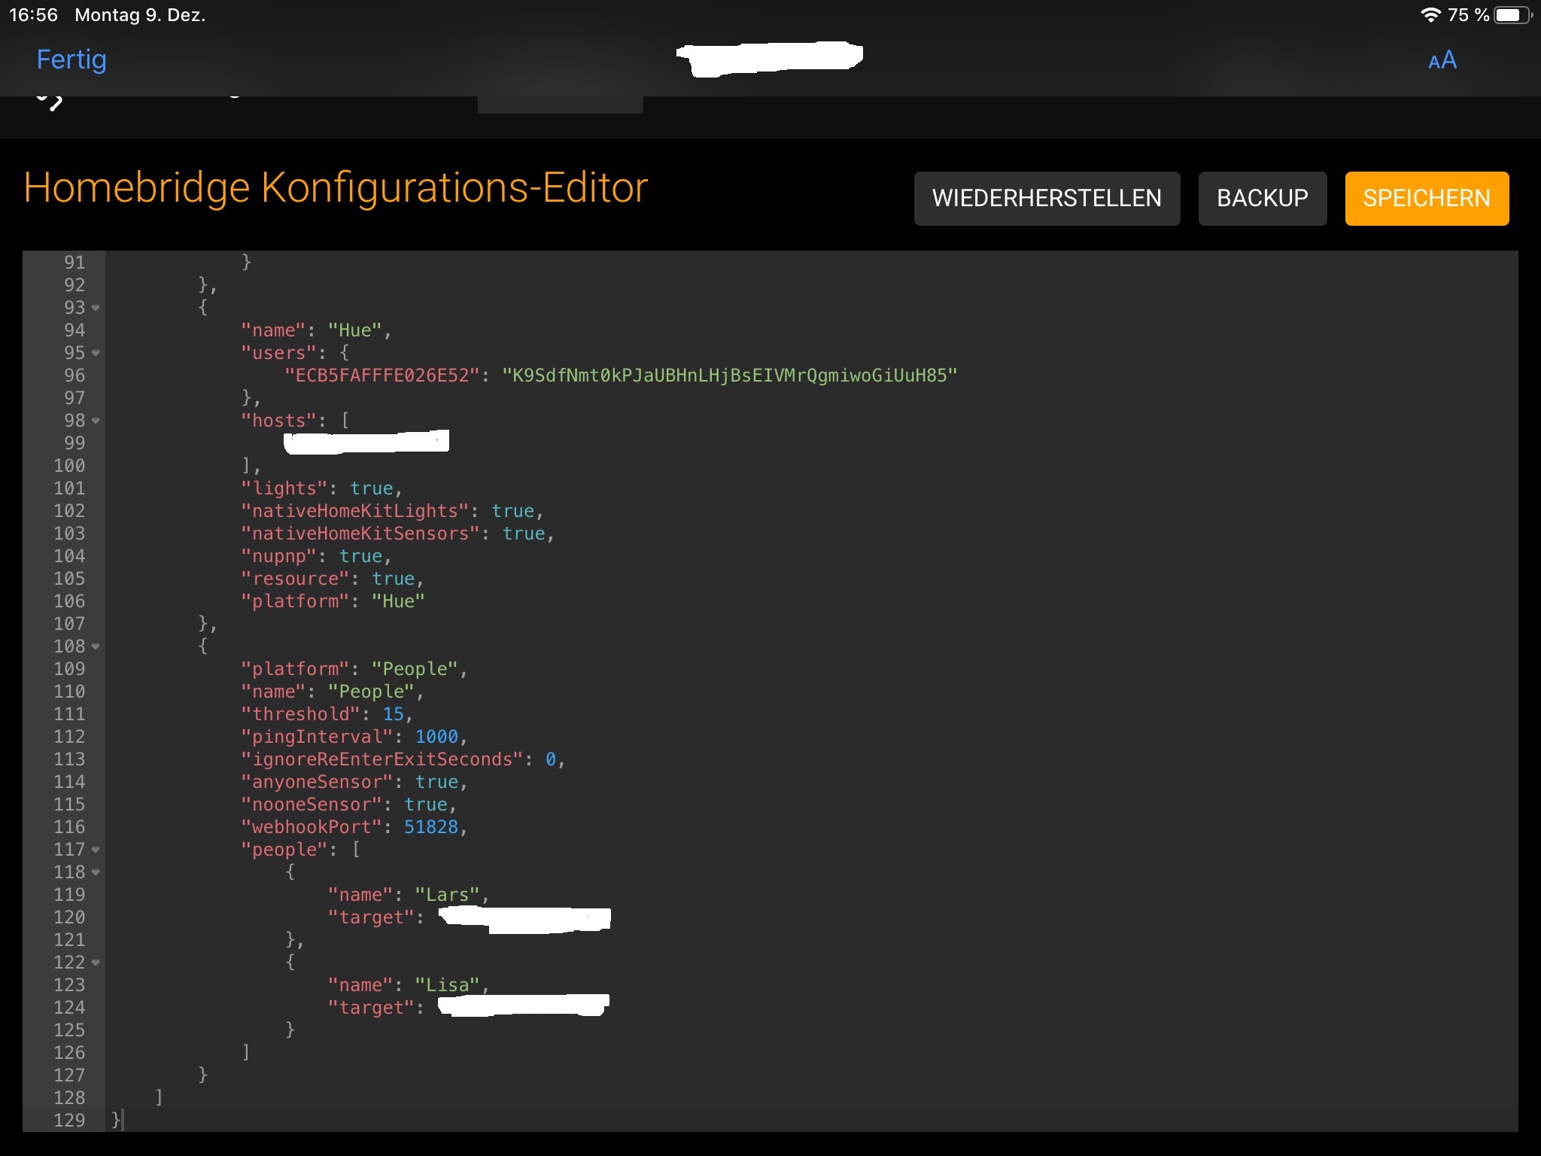The height and width of the screenshot is (1156, 1541).
Task: Tap Fertig to close the view
Action: point(71,59)
